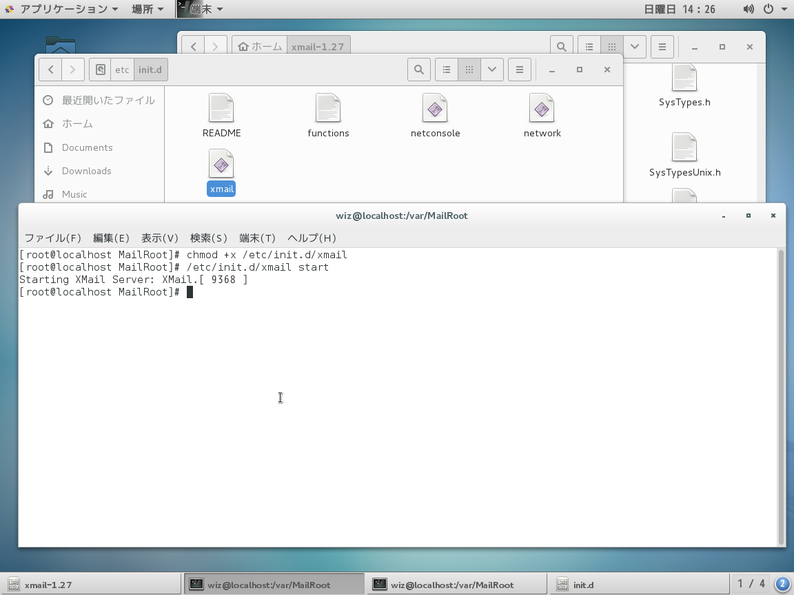794x595 pixels.
Task: Minimize the terminal window
Action: pos(724,216)
